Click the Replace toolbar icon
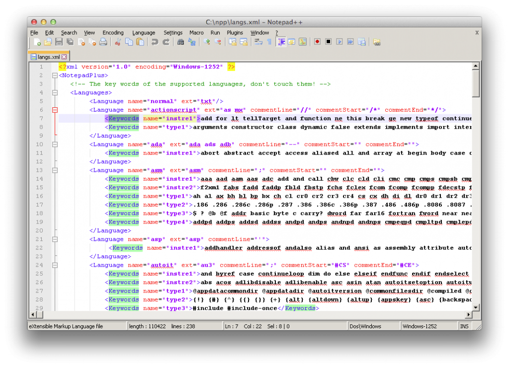 [x=192, y=42]
